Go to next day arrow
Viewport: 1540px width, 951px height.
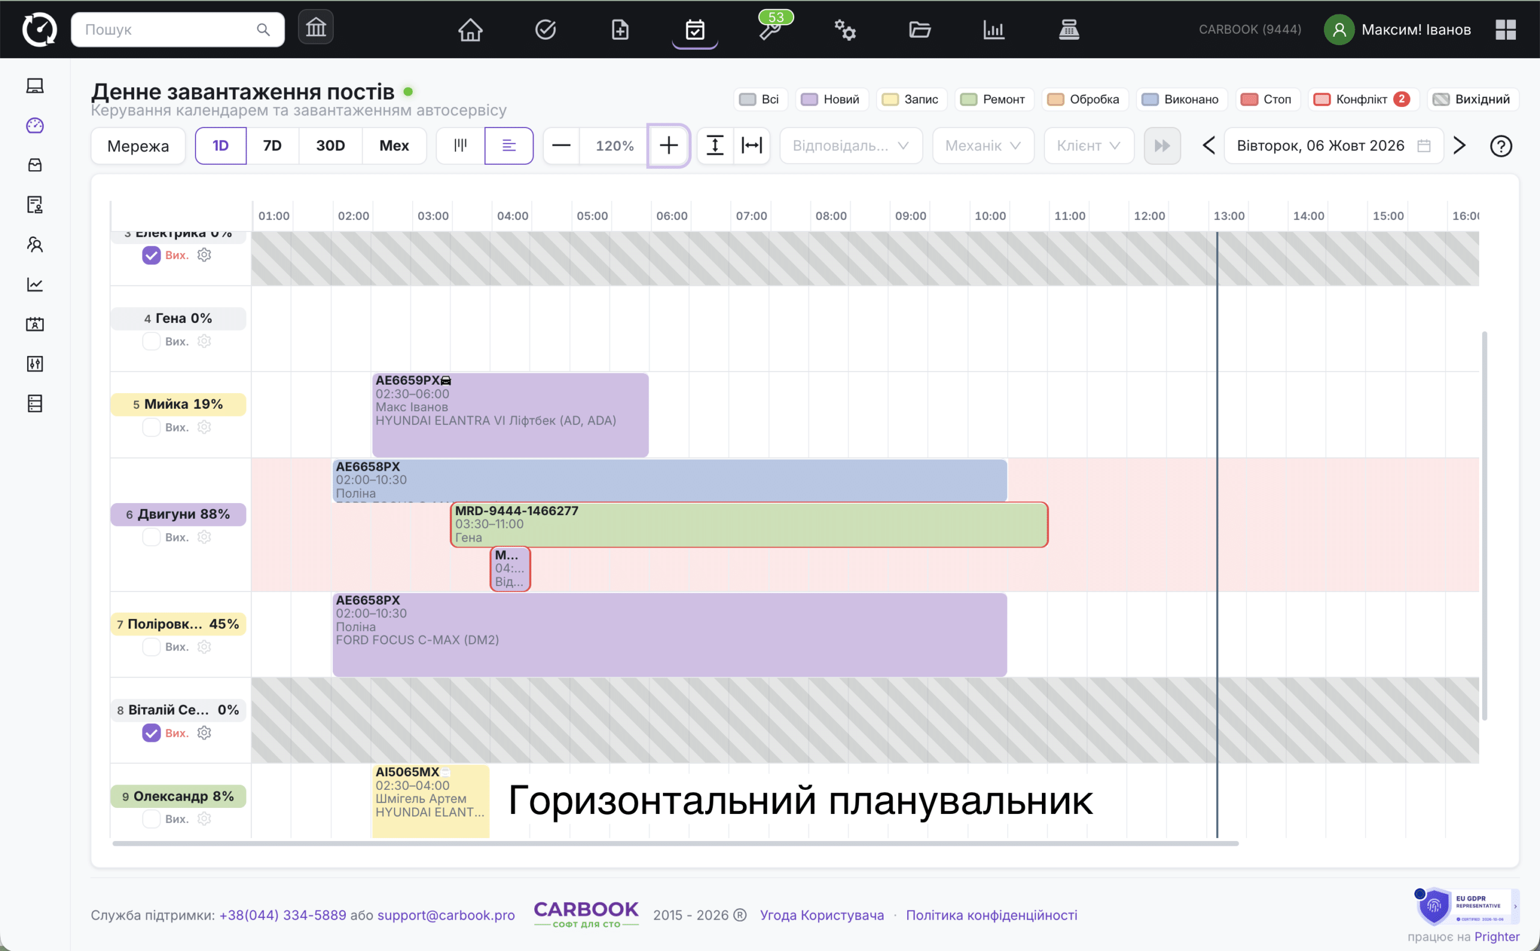(1459, 146)
